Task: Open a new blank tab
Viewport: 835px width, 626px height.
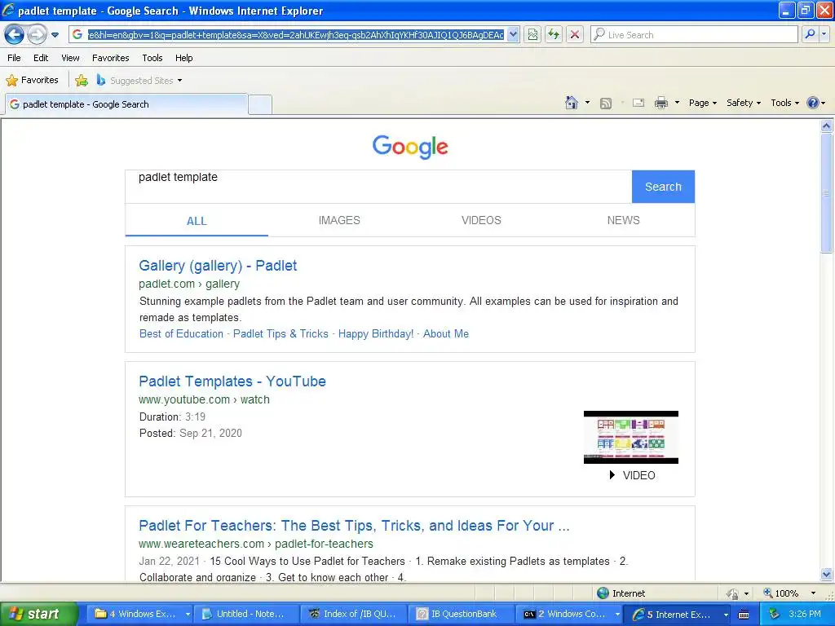Action: click(260, 105)
